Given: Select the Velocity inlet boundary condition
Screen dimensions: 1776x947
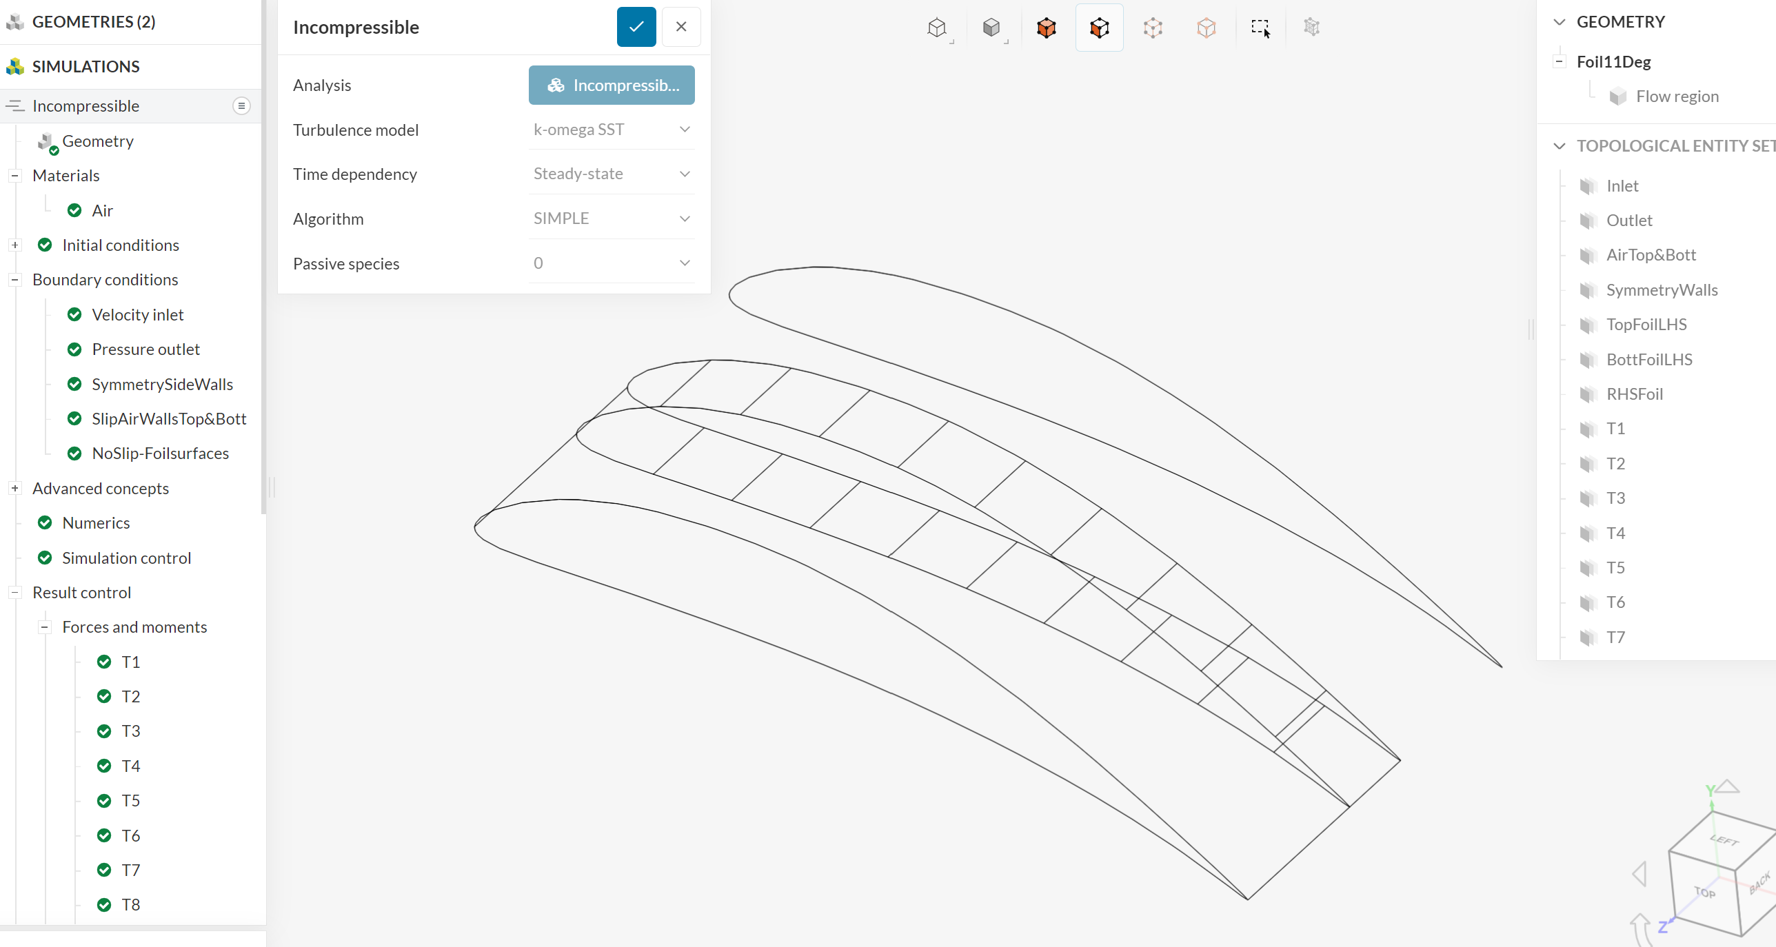Looking at the screenshot, I should tap(137, 315).
